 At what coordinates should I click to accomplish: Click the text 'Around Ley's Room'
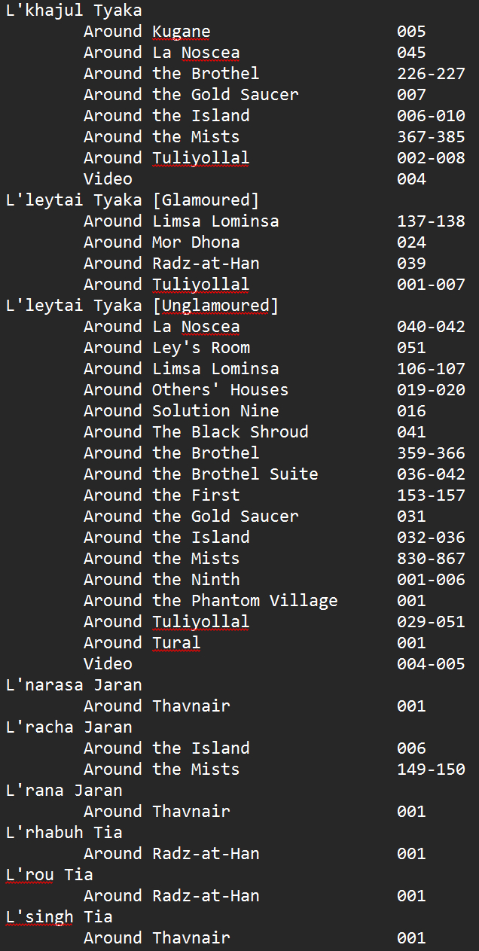[166, 348]
